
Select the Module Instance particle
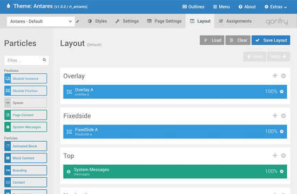click(x=25, y=79)
